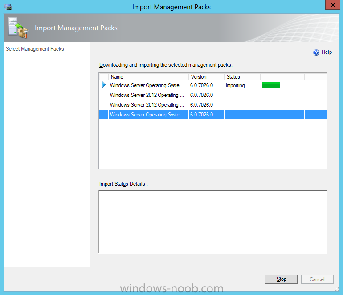Image resolution: width=343 pixels, height=295 pixels.
Task: Click the Name column header
Action: [x=149, y=77]
